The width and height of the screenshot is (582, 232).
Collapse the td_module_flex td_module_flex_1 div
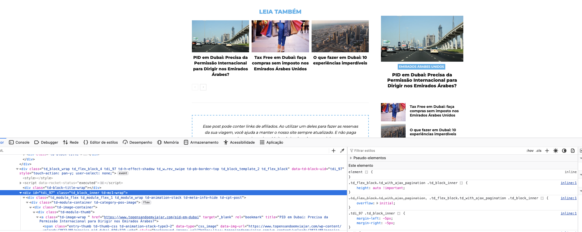24,198
